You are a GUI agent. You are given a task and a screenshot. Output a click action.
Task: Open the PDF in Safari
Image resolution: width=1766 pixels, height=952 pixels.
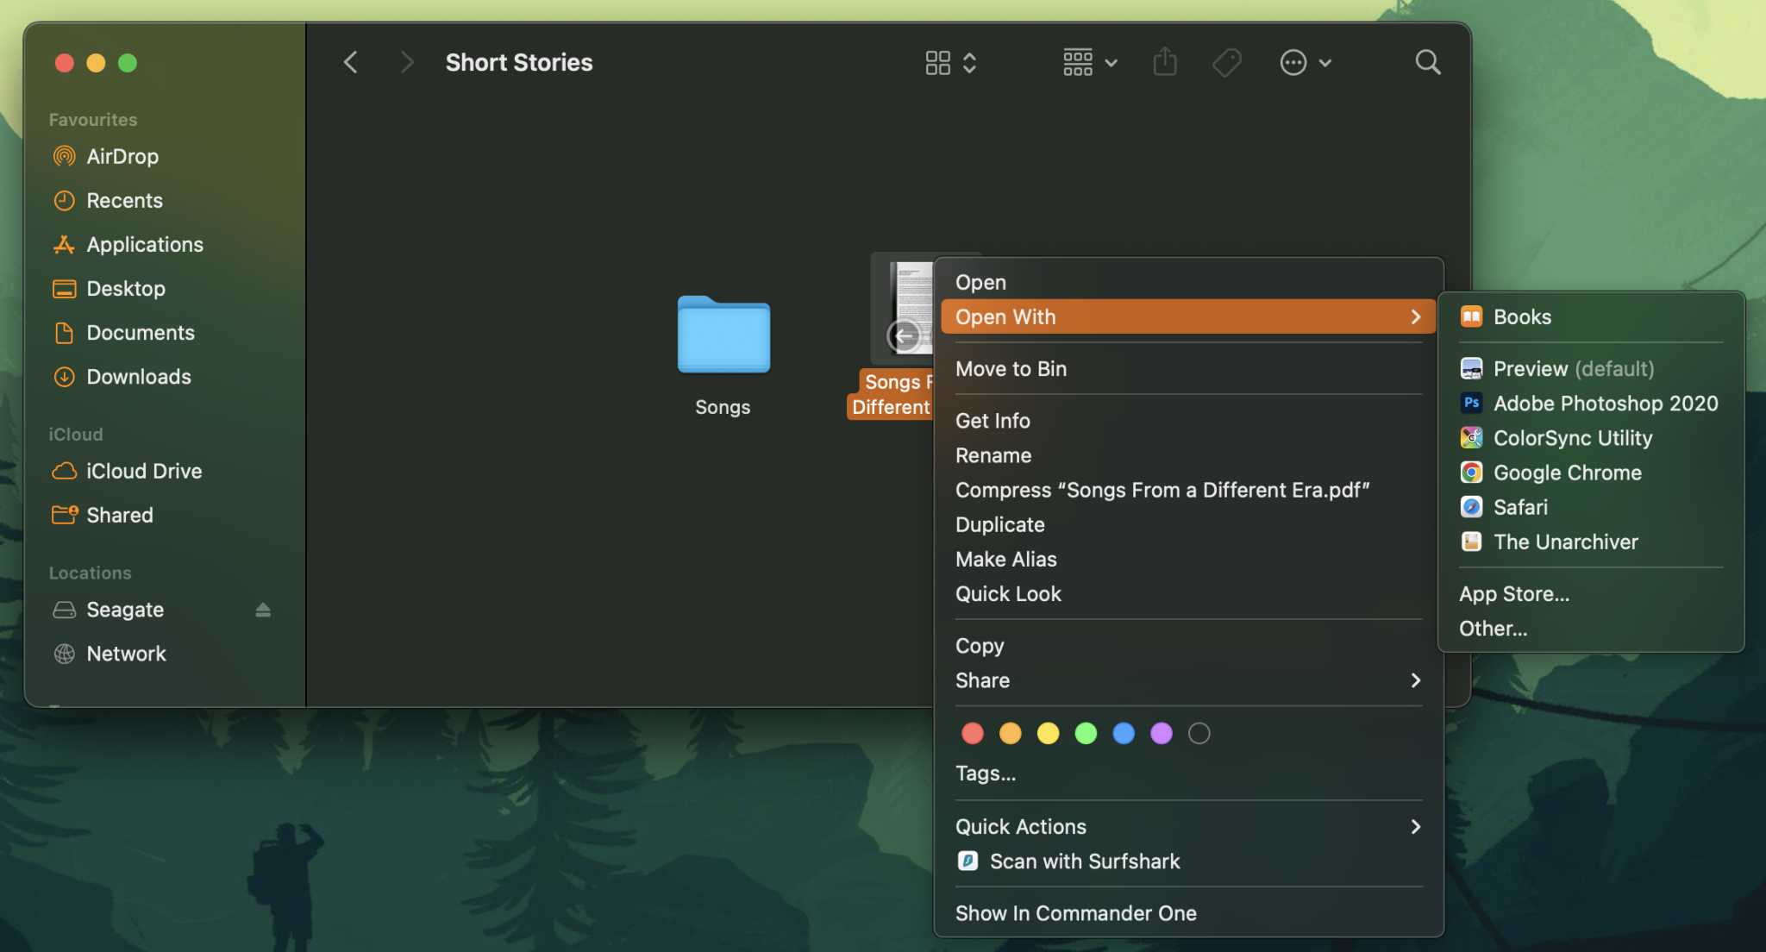pos(1520,507)
